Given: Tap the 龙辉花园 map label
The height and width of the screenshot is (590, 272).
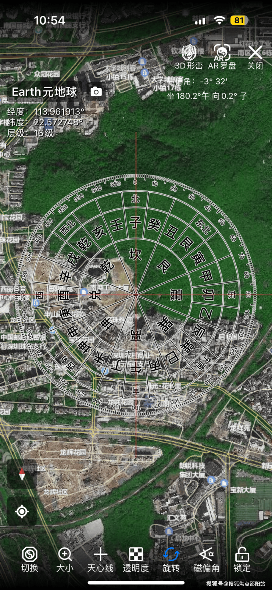Looking at the screenshot, I should [73, 452].
